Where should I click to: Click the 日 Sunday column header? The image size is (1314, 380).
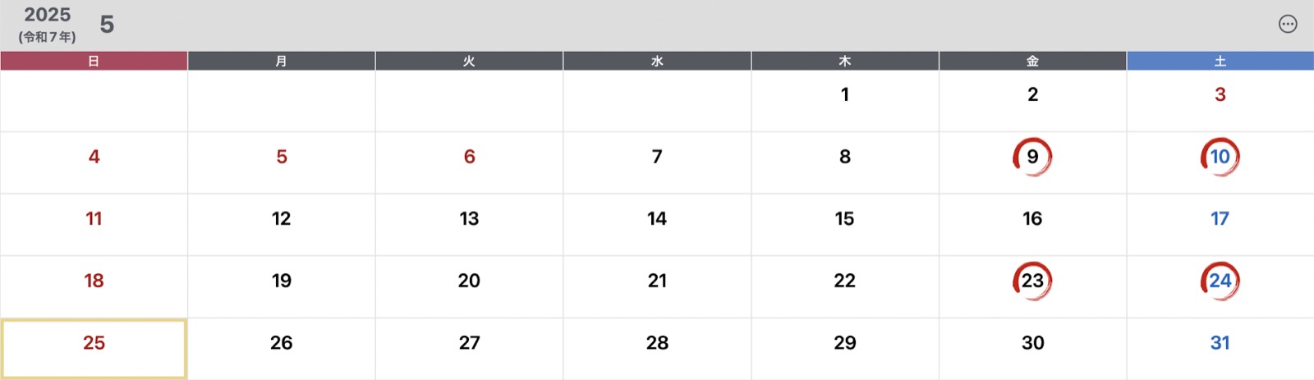tap(94, 61)
